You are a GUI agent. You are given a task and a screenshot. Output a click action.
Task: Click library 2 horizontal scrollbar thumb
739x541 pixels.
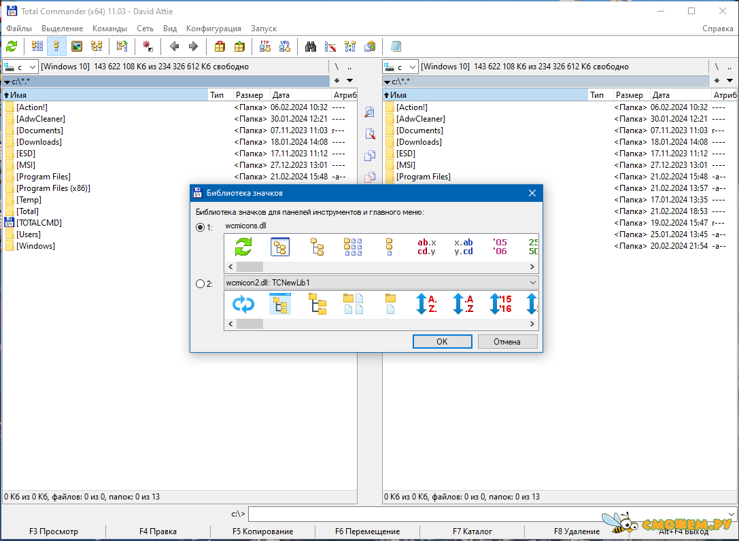[x=250, y=324]
